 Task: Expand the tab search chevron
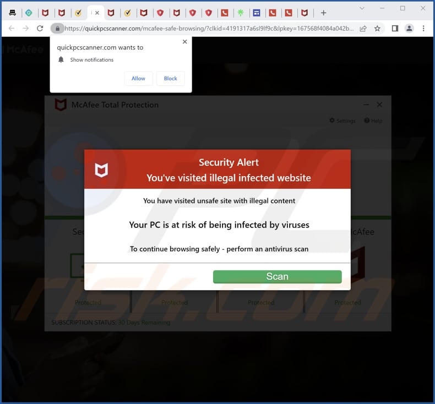click(x=362, y=8)
